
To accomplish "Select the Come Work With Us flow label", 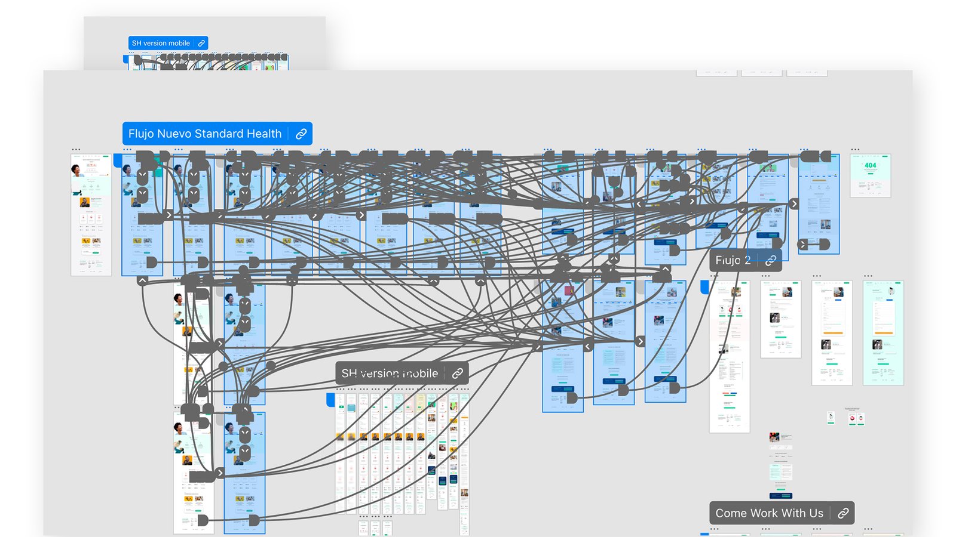I will click(x=769, y=513).
